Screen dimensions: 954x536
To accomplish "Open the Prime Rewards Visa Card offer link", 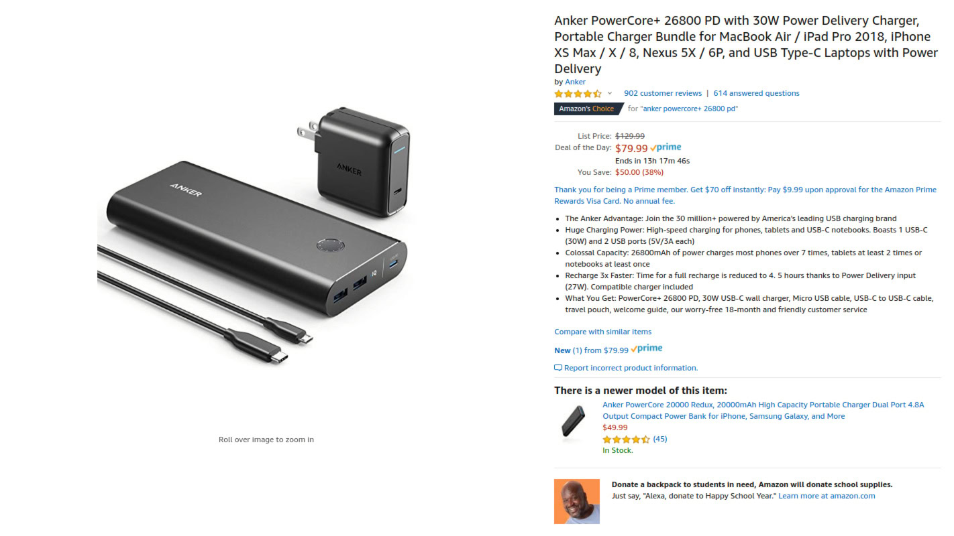I will pyautogui.click(x=745, y=195).
